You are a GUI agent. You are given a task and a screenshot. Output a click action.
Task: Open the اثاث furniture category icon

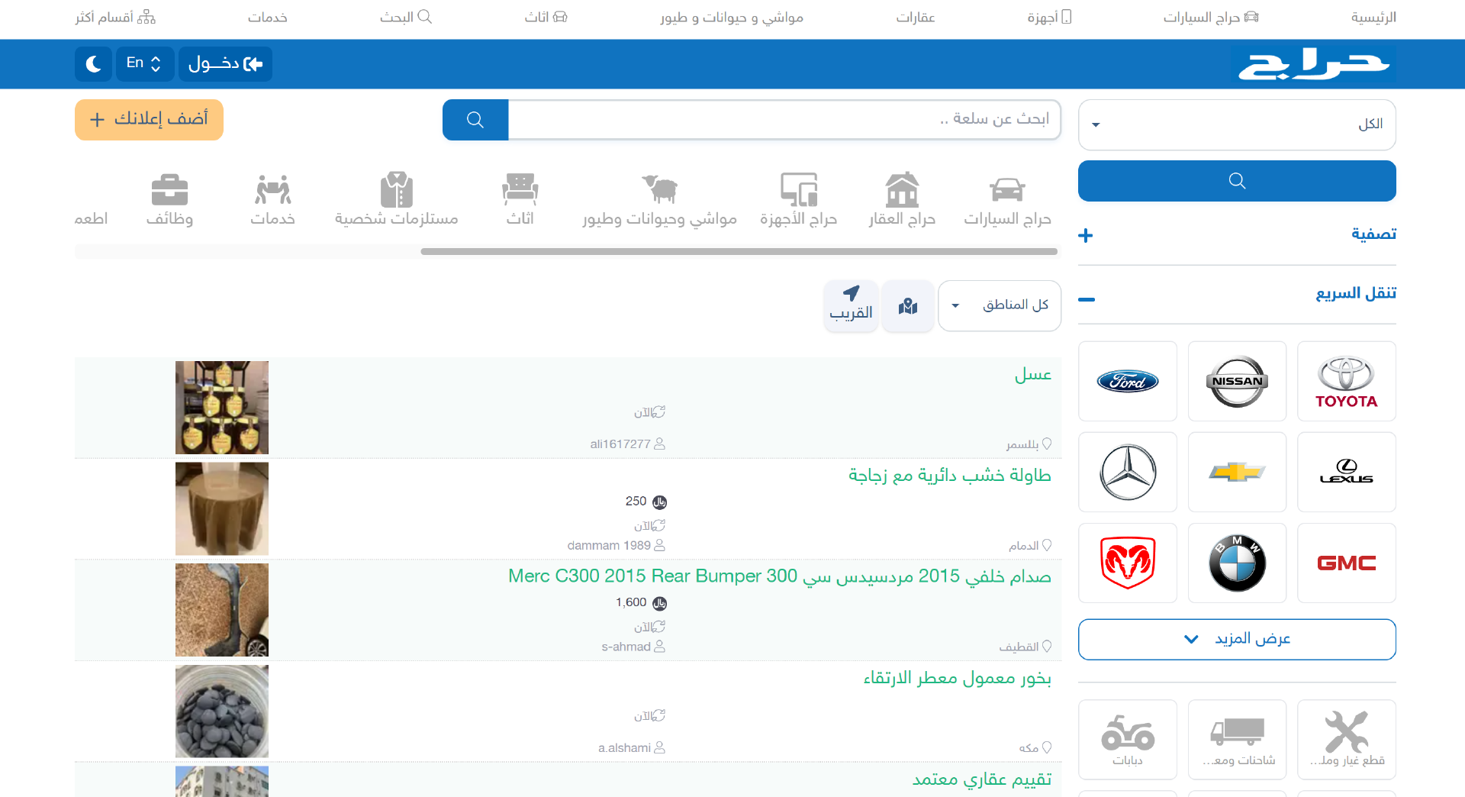tap(520, 200)
